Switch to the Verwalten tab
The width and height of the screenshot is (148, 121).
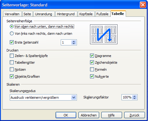12,14
